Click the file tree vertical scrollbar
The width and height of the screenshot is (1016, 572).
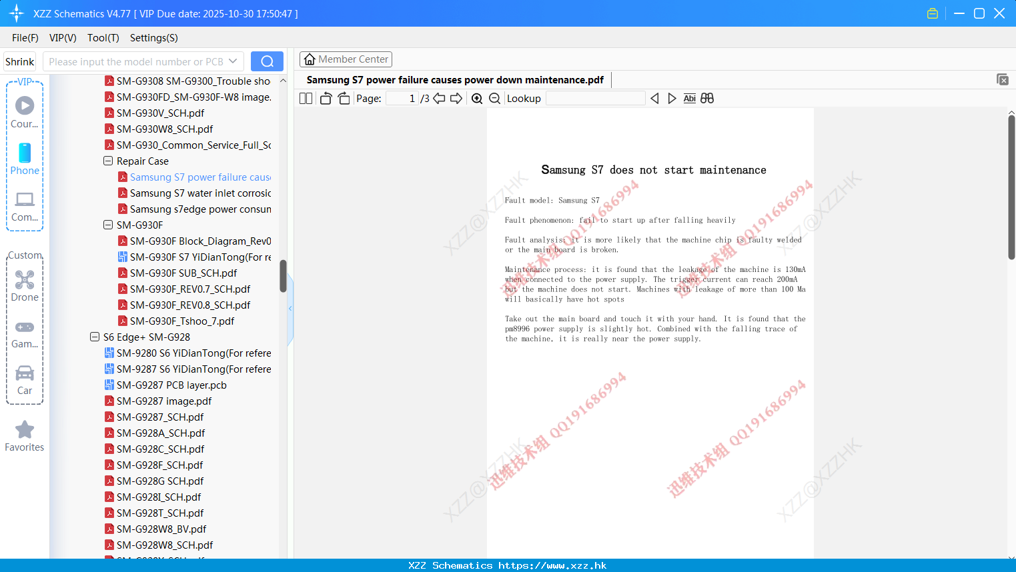pos(283,276)
